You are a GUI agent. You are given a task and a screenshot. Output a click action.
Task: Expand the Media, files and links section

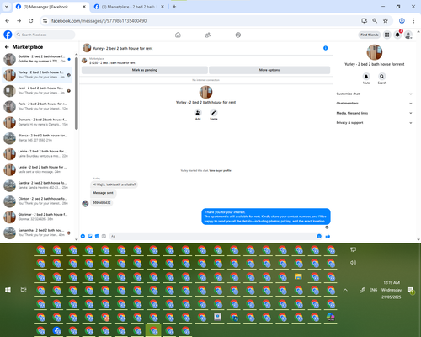tap(374, 113)
